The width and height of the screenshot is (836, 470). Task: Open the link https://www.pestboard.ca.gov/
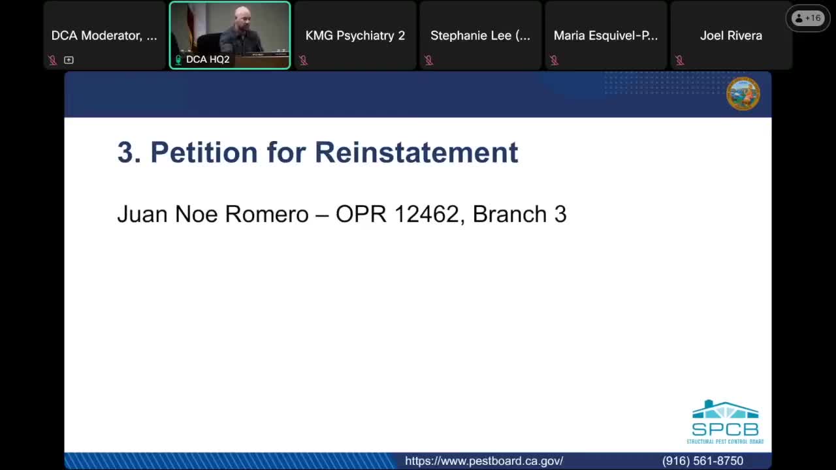click(x=484, y=461)
